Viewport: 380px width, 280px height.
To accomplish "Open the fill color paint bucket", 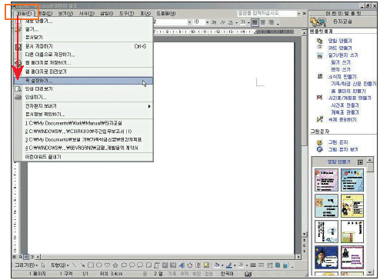I will click(x=217, y=265).
